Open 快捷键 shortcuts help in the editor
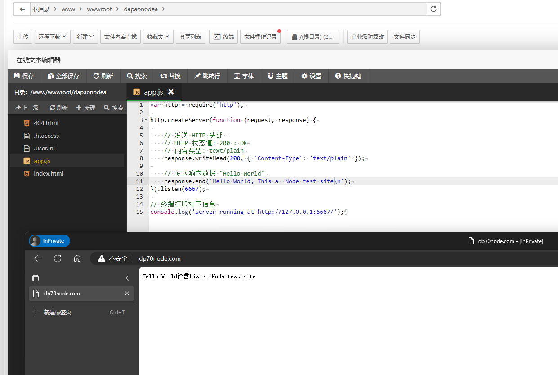This screenshot has height=375, width=558. coord(348,76)
